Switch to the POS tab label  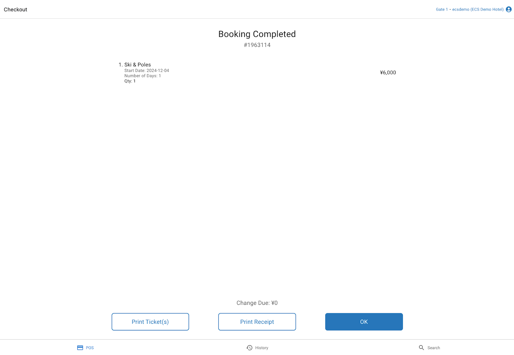(90, 348)
